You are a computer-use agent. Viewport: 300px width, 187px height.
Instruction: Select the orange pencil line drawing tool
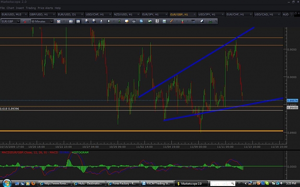click(171, 21)
